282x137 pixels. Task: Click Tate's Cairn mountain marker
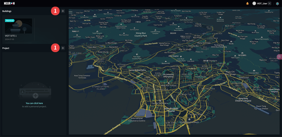235,55
